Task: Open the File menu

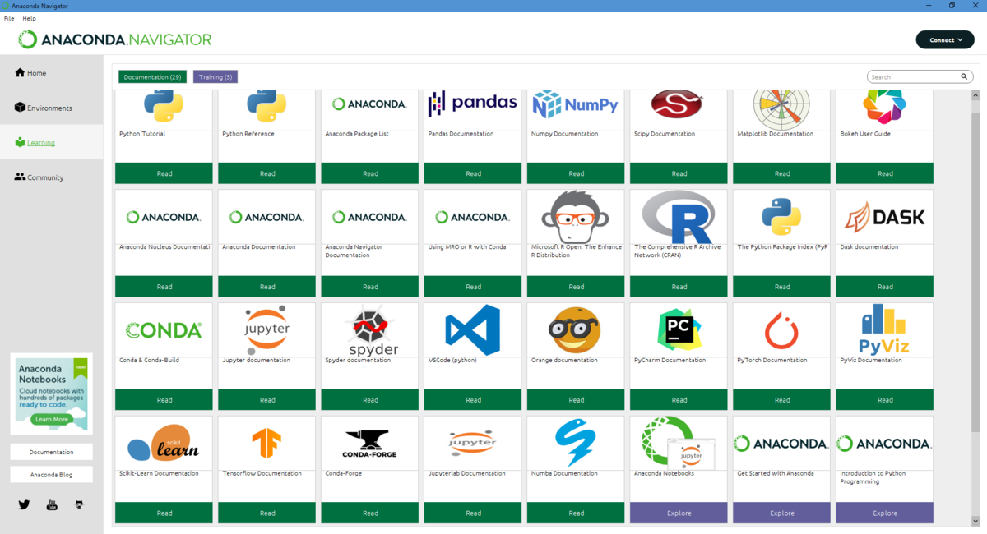Action: pos(9,18)
